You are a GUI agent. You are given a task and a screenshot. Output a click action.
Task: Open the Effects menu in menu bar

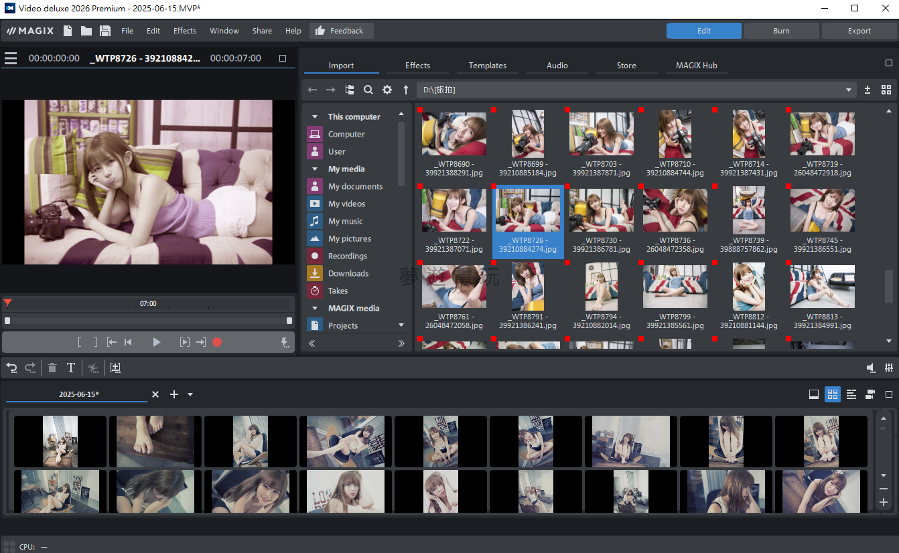click(184, 31)
